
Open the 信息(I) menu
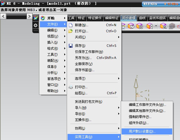53,67
